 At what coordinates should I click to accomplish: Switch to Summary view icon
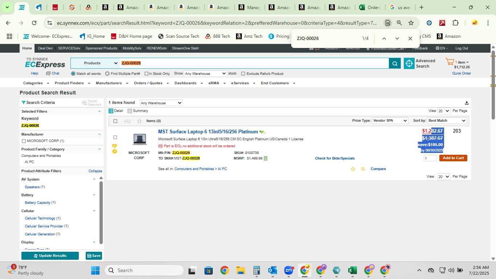[x=130, y=111]
